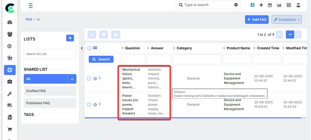Click the pencil edit toolbar icon
Screen dimensions: 311x140
pyautogui.click(x=92, y=35)
